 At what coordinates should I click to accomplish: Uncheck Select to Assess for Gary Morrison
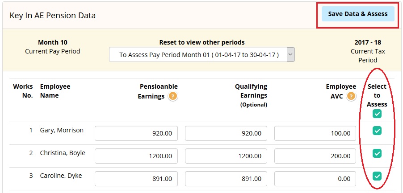coord(377,131)
